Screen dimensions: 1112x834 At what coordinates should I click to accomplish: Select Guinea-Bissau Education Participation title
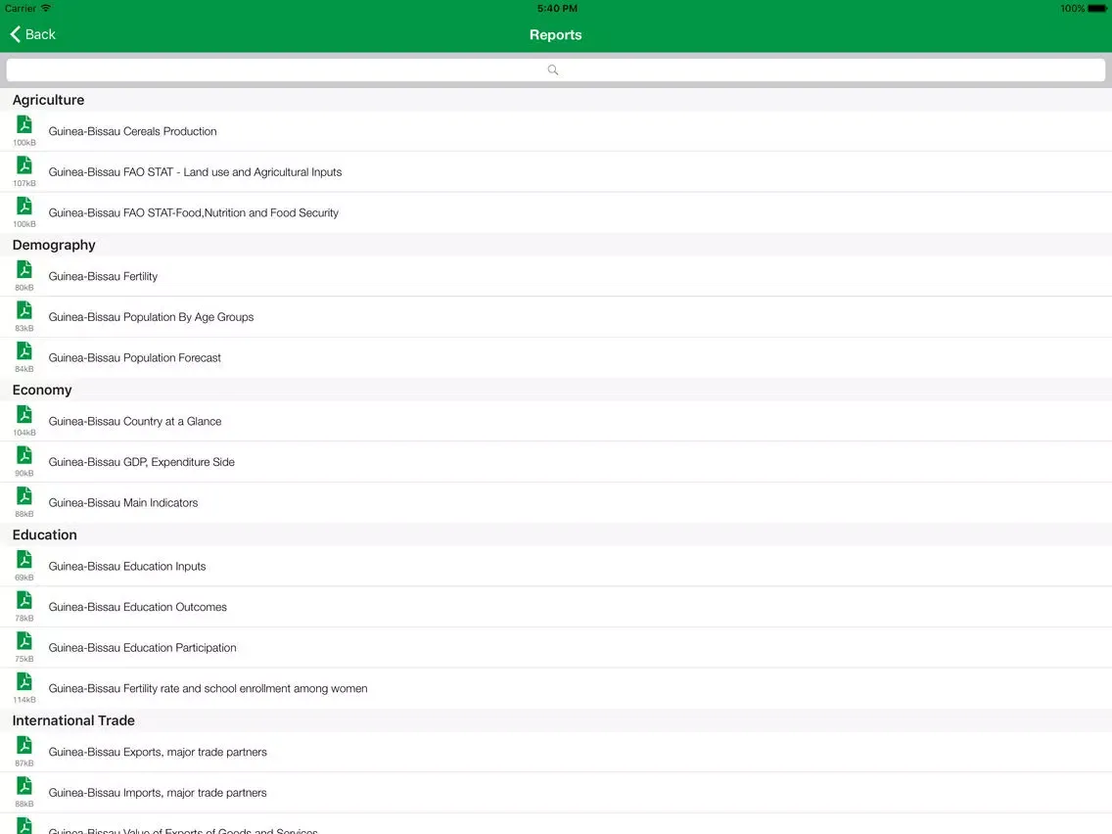click(x=143, y=647)
